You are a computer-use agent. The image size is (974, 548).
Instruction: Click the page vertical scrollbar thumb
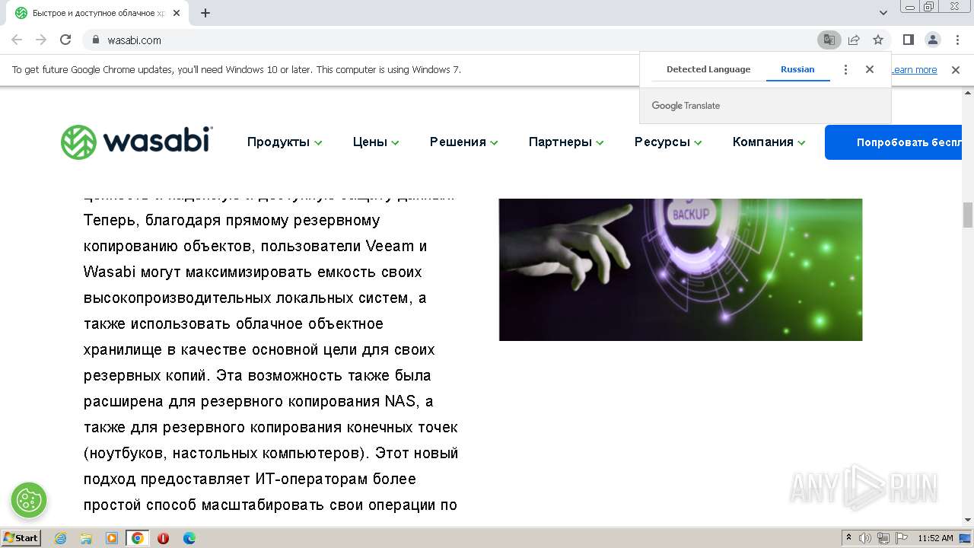(x=968, y=215)
